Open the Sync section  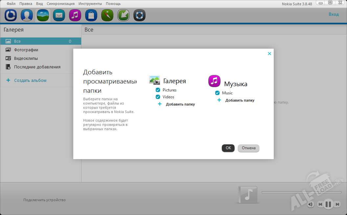click(11, 15)
